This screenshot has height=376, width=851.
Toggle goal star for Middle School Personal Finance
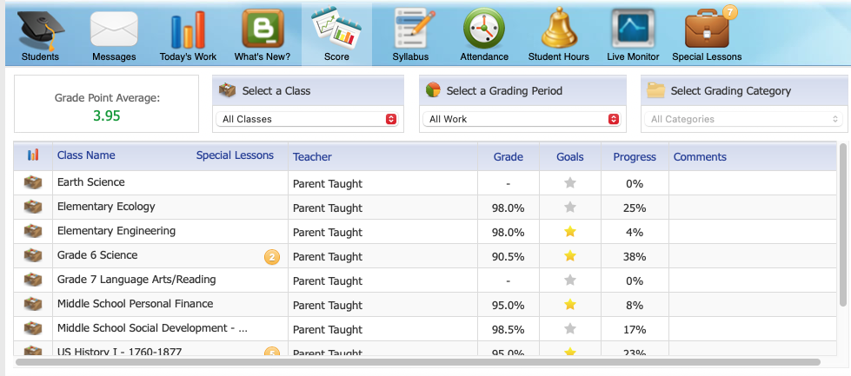click(x=570, y=305)
